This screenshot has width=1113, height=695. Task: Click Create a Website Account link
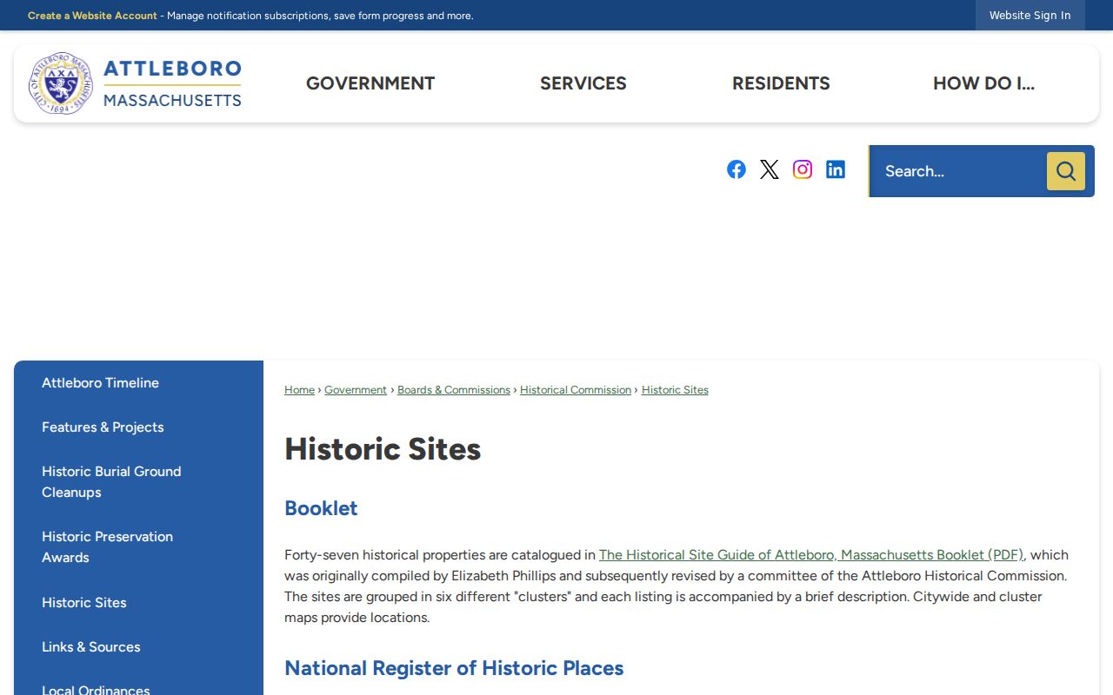pyautogui.click(x=92, y=16)
